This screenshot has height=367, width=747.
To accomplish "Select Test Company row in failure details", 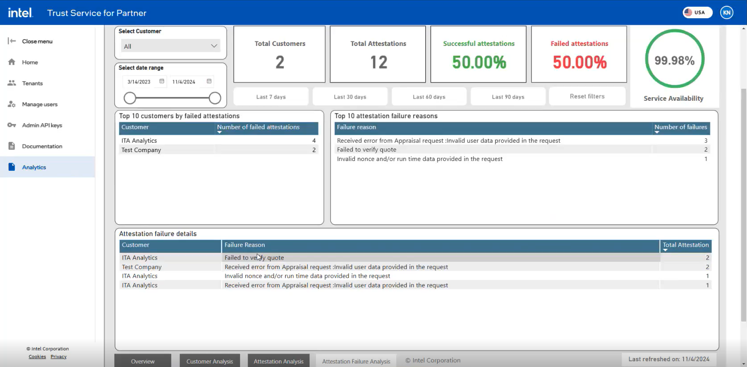I will pyautogui.click(x=415, y=267).
